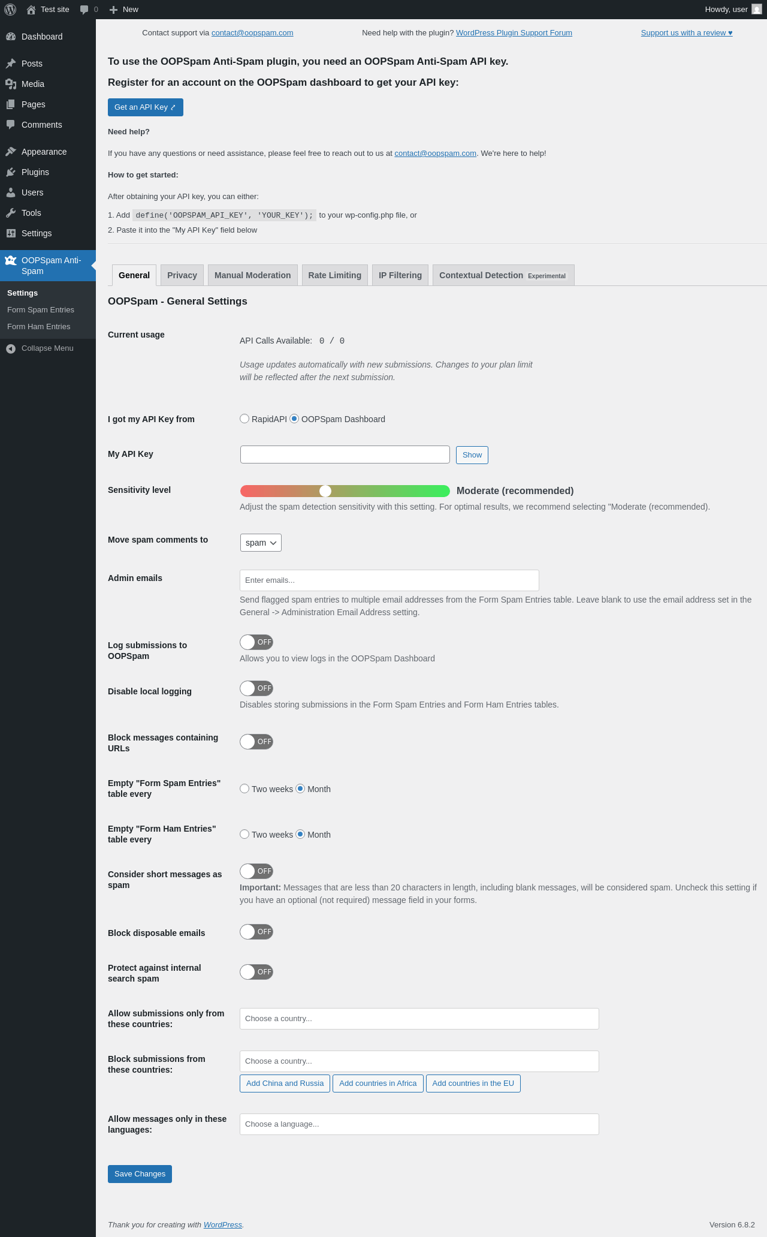Click the Plugins plug icon
The height and width of the screenshot is (1237, 767).
(x=11, y=172)
